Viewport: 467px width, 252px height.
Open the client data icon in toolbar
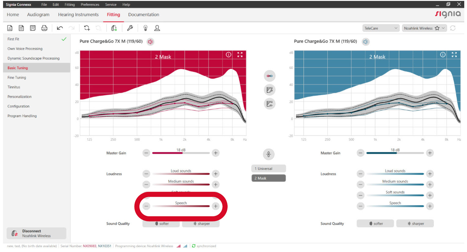coord(10,28)
